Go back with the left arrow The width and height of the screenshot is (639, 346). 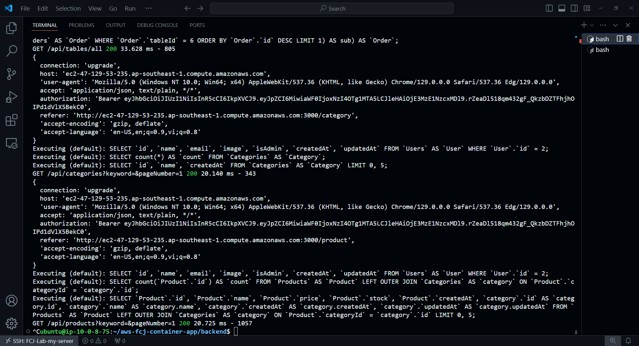coord(188,8)
